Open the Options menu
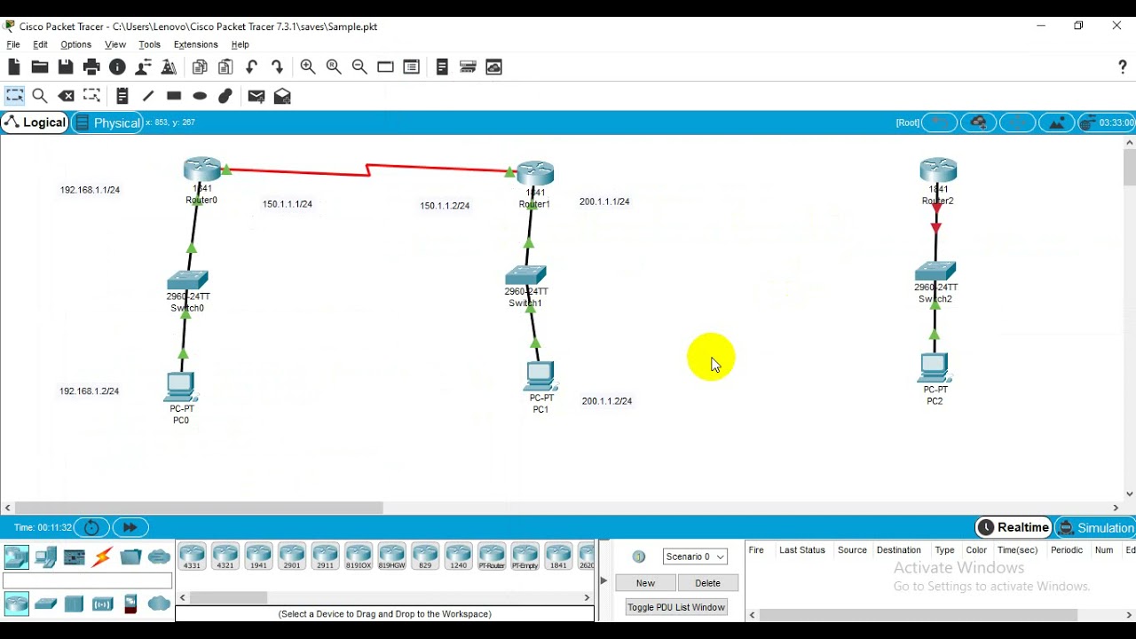This screenshot has height=639, width=1136. pos(76,44)
